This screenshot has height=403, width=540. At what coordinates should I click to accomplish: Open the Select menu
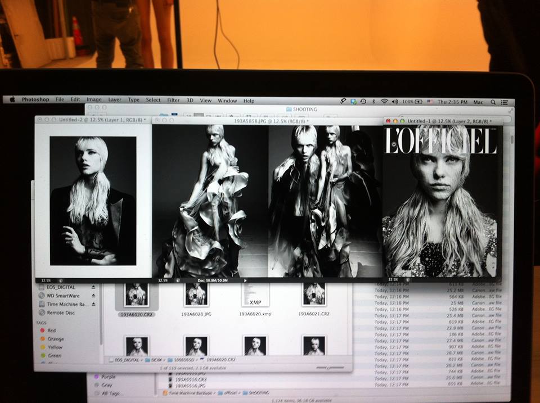[153, 100]
